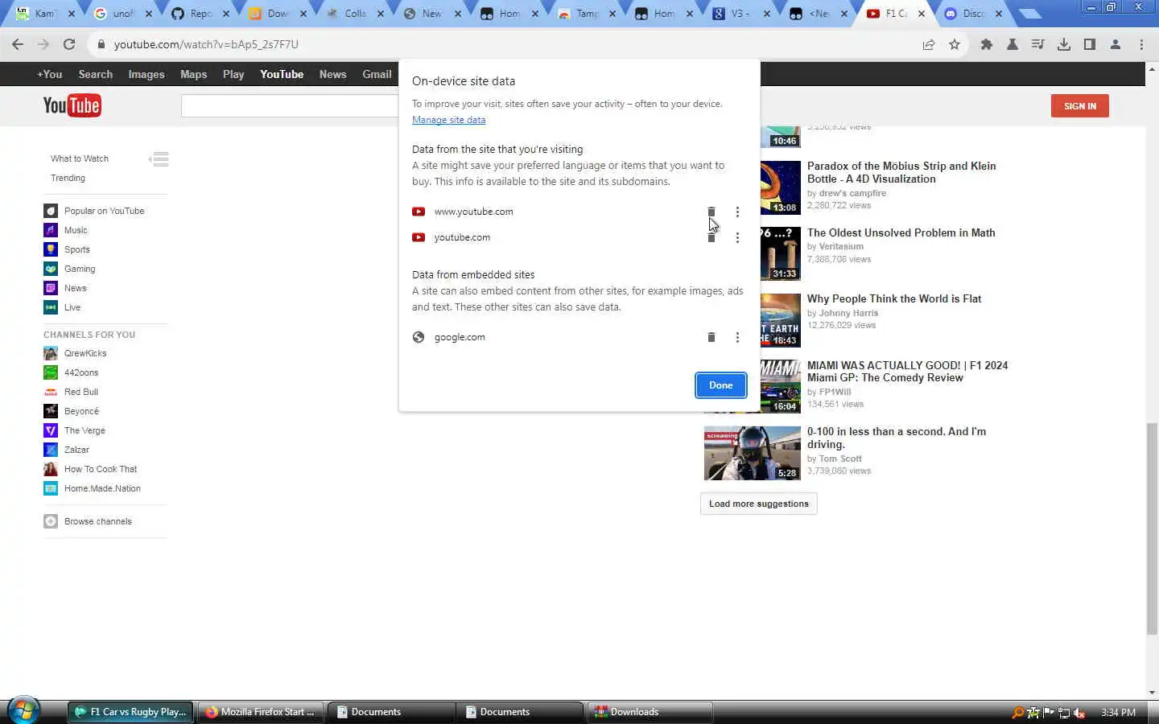This screenshot has width=1159, height=724.
Task: Open Chrome three-dot menu
Action: 1141,44
